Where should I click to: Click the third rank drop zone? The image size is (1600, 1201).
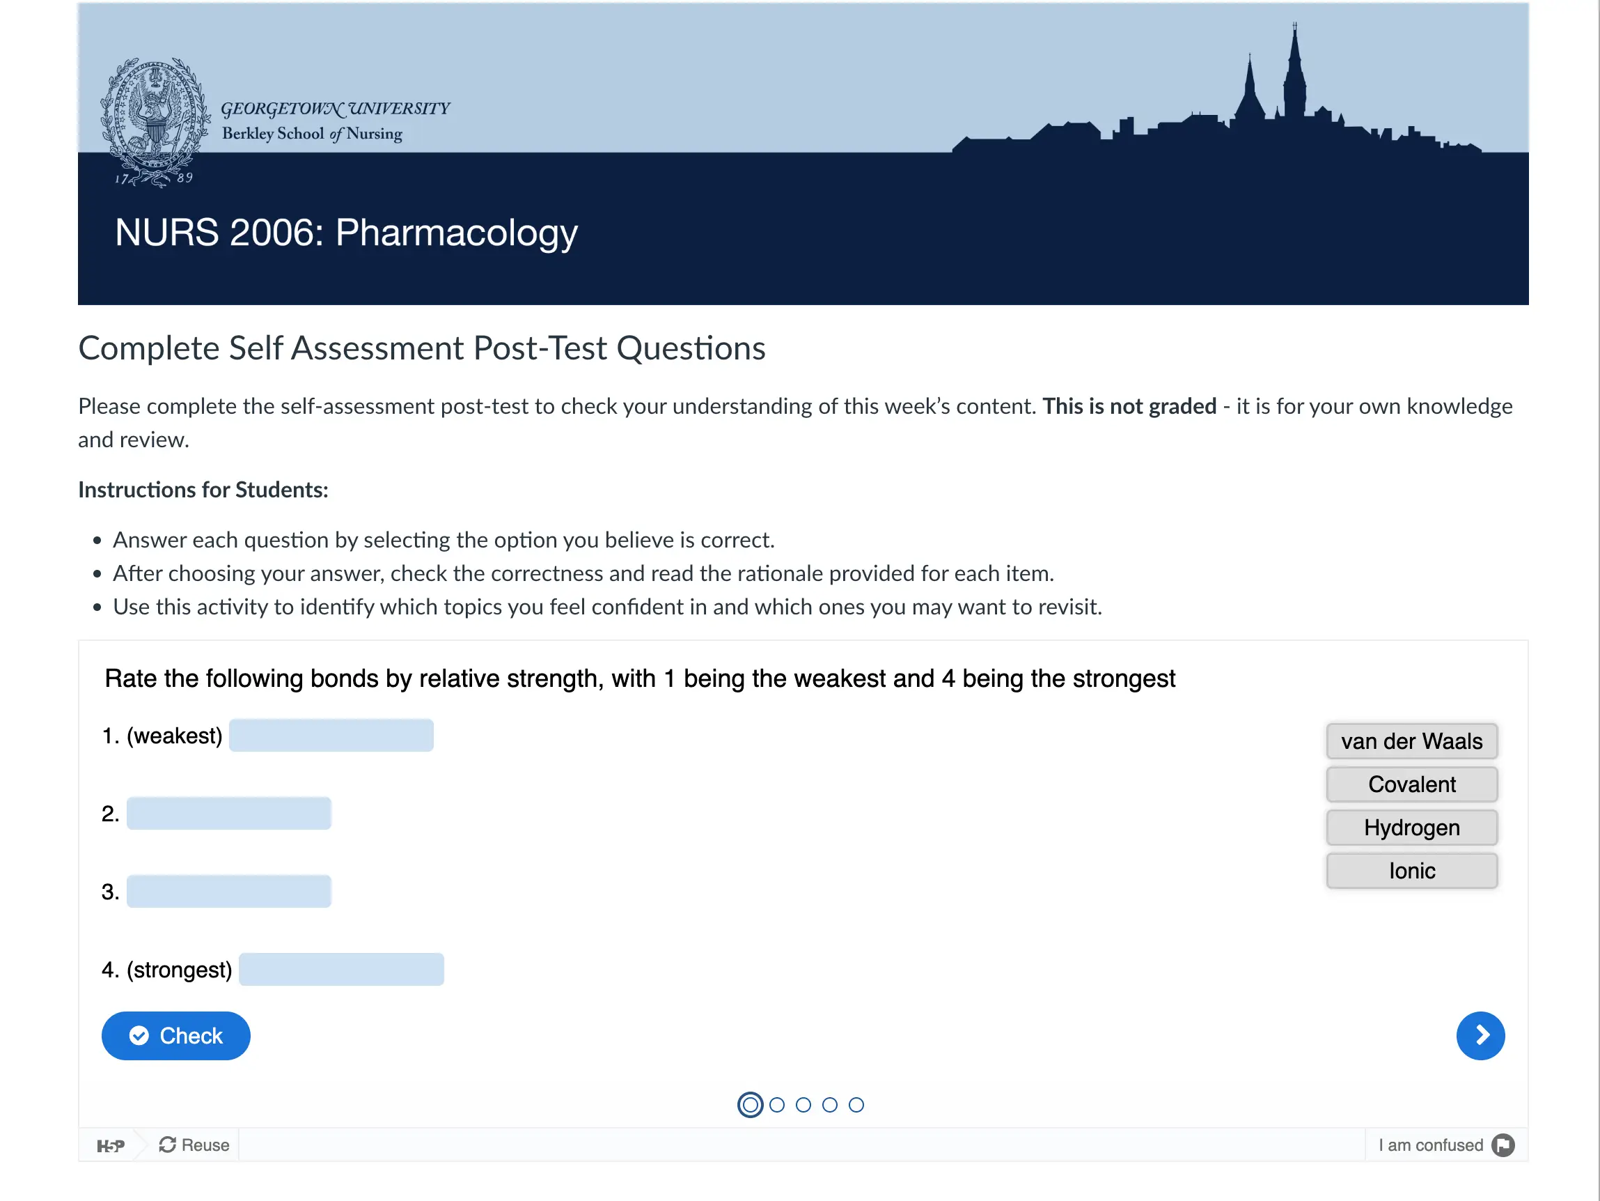tap(228, 891)
